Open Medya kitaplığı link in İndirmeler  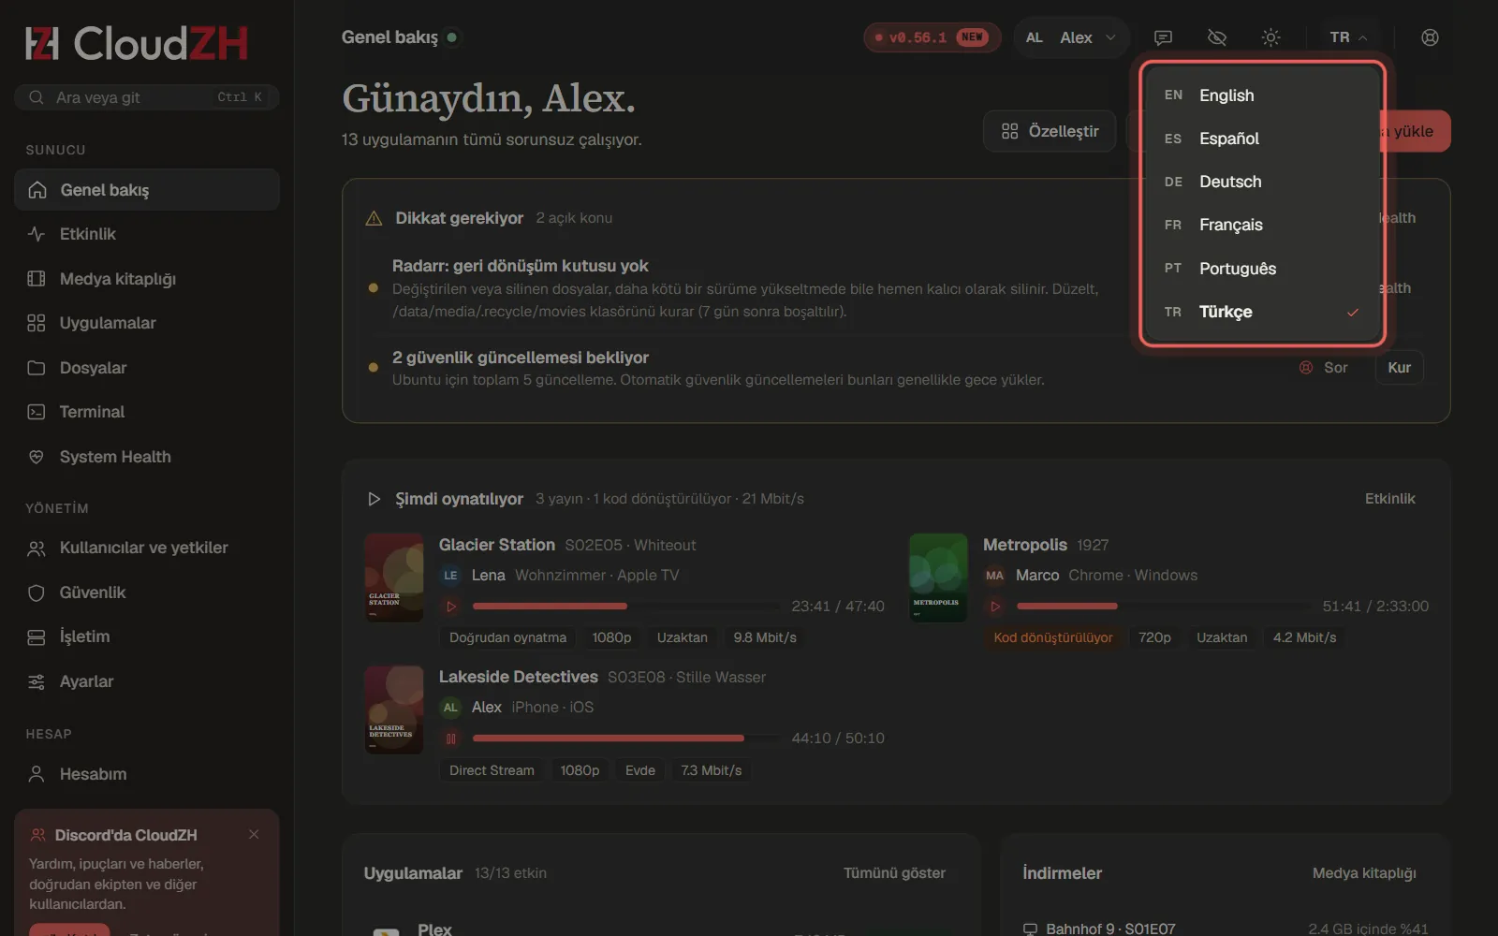tap(1364, 873)
